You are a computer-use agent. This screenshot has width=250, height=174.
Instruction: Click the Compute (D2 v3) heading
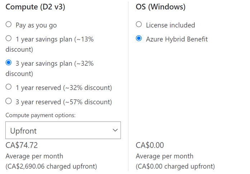click(x=35, y=7)
